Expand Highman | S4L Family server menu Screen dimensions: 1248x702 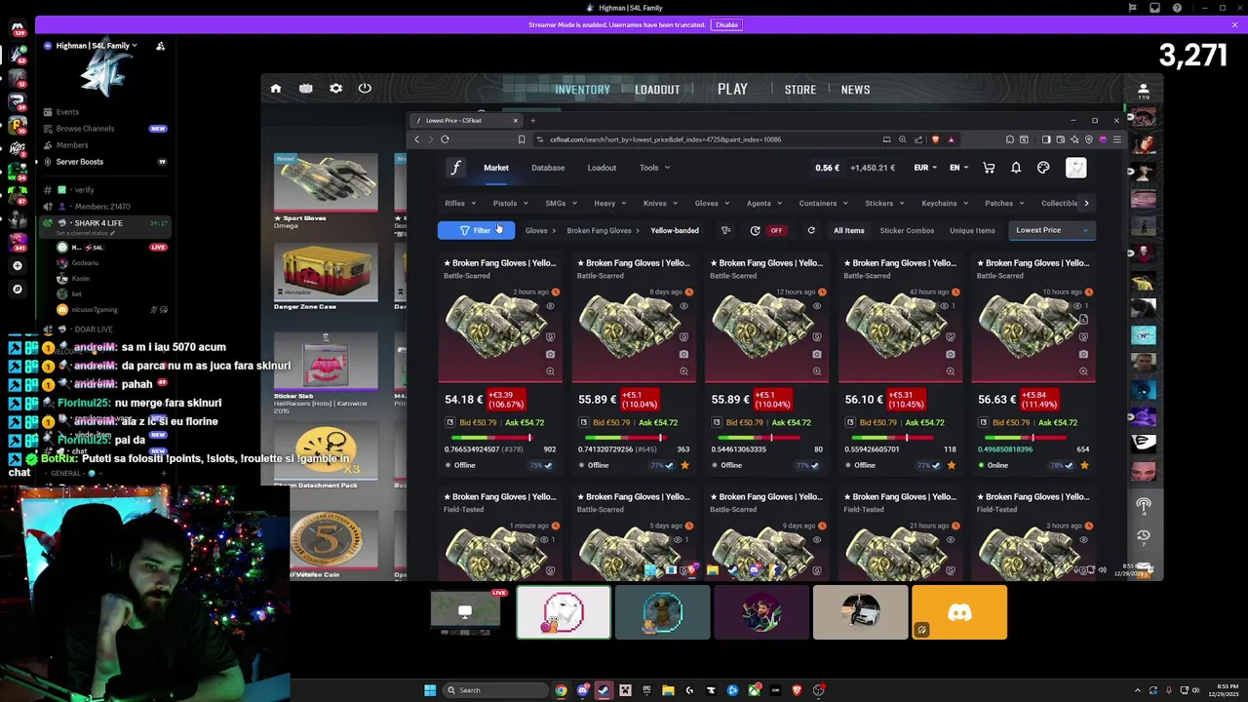click(x=97, y=46)
